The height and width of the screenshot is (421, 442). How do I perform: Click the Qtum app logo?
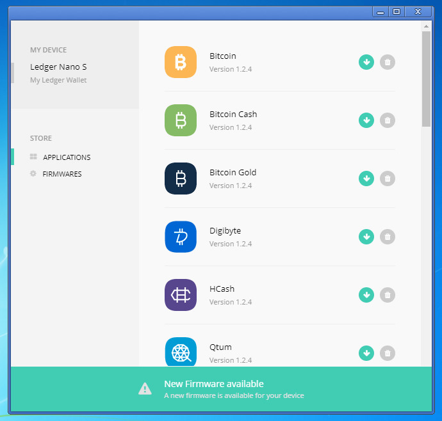[x=181, y=352]
